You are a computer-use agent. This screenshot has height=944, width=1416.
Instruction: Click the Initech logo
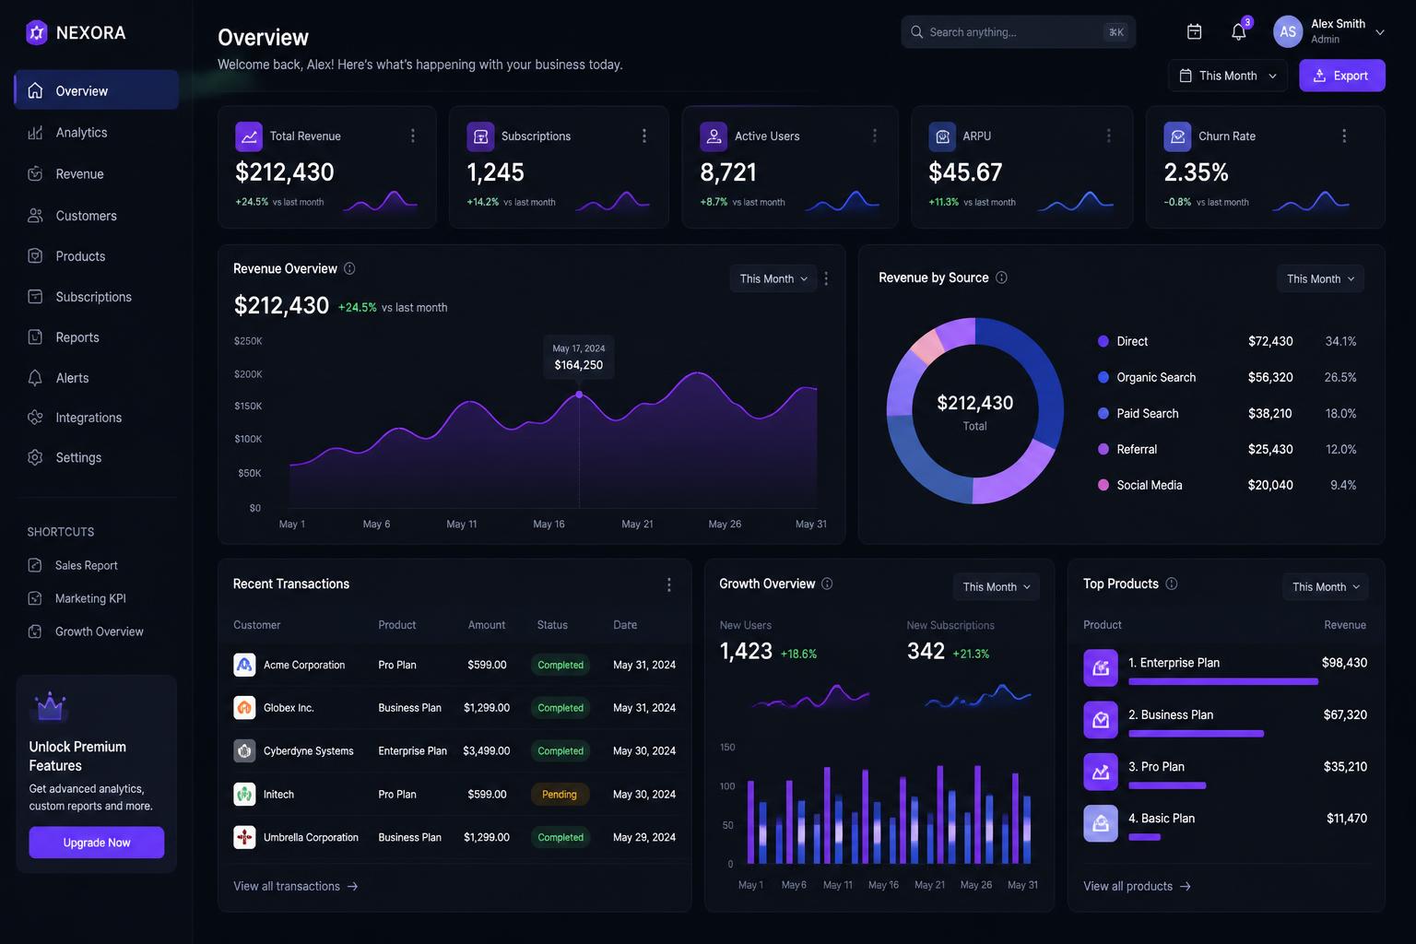244,794
